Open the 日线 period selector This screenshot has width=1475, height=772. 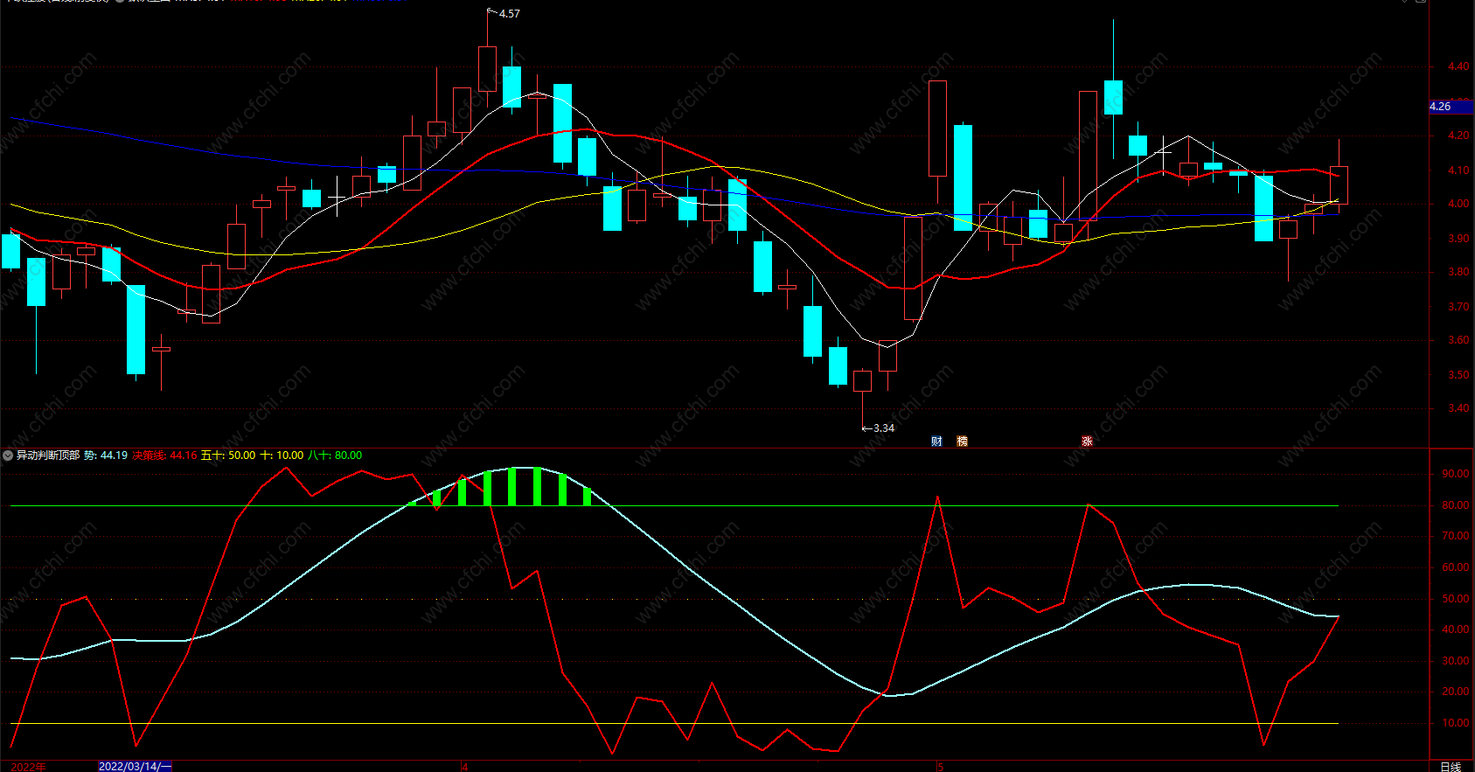1451,767
